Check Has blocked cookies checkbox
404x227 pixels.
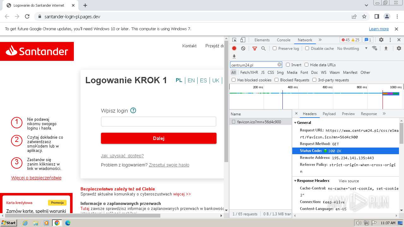coord(234,80)
